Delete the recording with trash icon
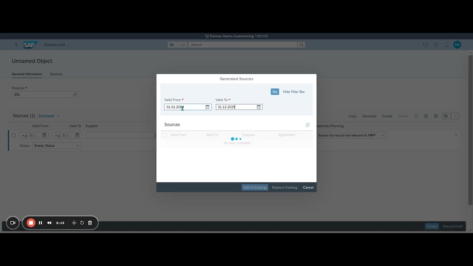This screenshot has height=266, width=473. pyautogui.click(x=90, y=223)
